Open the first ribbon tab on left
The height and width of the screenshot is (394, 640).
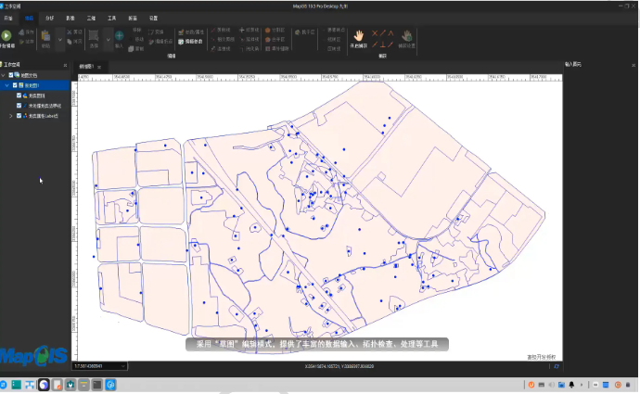(8, 19)
